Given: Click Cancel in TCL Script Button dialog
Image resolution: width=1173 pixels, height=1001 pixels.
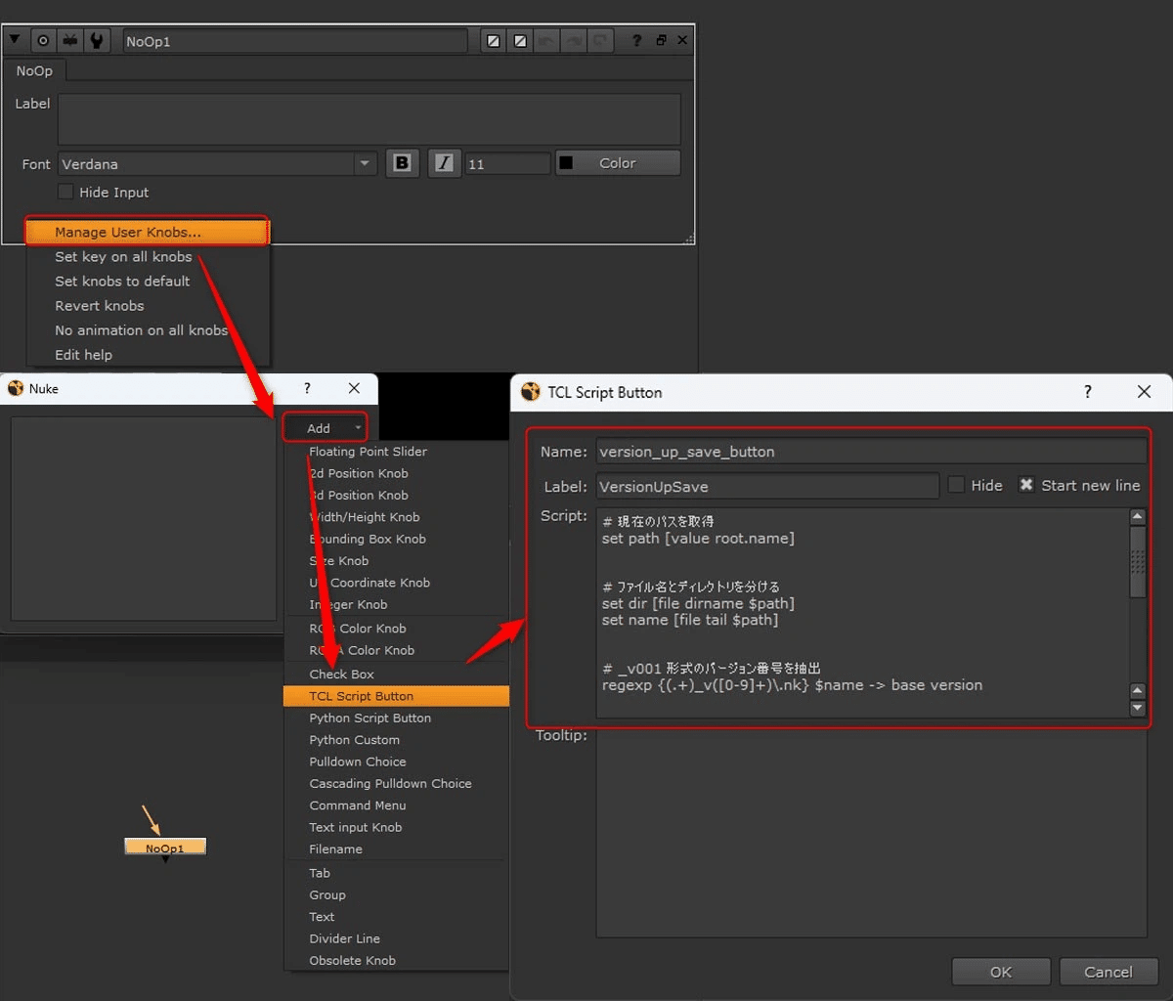Looking at the screenshot, I should pos(1108,972).
